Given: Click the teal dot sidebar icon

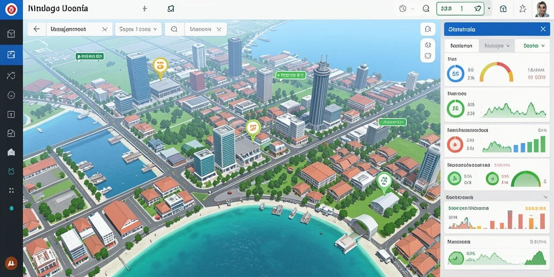Looking at the screenshot, I should tap(11, 208).
